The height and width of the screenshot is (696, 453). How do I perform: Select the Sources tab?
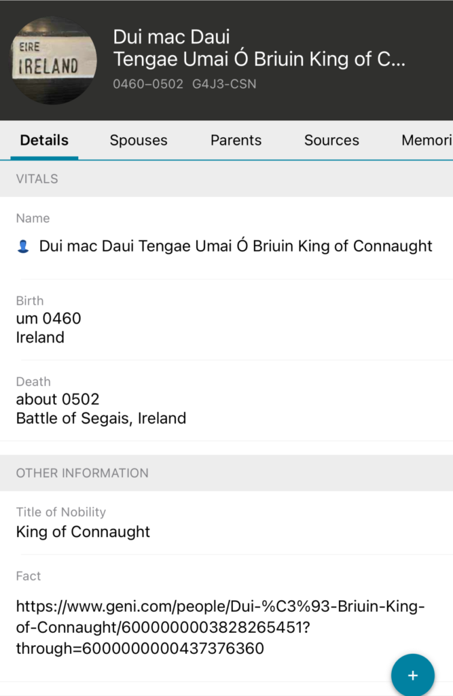(331, 141)
